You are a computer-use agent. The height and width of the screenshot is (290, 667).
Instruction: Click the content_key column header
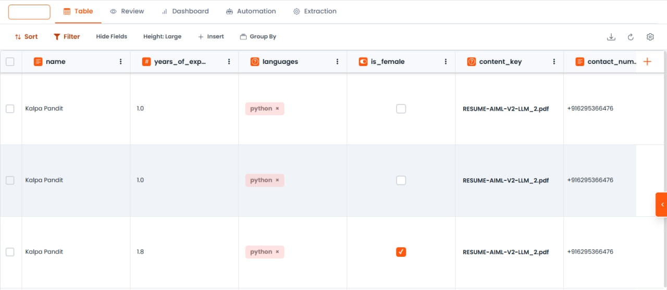point(510,62)
